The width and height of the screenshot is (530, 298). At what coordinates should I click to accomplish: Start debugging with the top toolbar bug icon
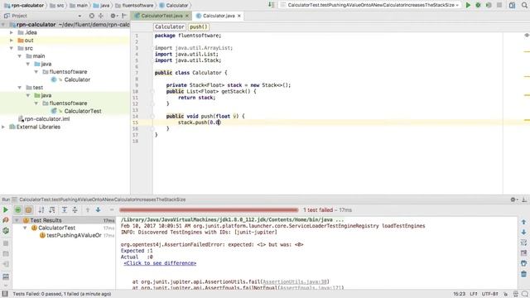tap(478, 5)
